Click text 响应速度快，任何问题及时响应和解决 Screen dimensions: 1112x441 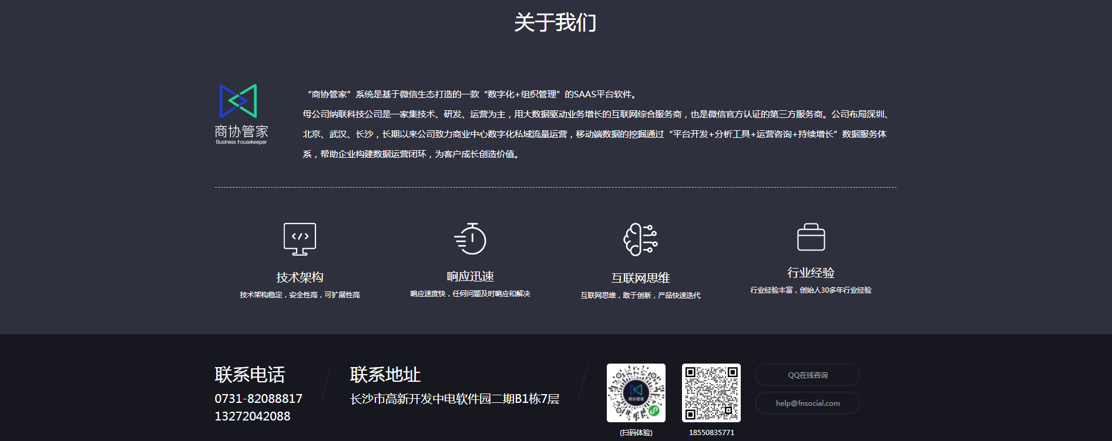pos(470,294)
